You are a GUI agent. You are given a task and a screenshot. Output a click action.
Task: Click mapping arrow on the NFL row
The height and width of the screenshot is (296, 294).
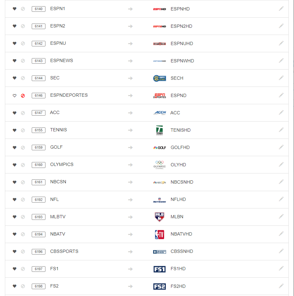130,199
